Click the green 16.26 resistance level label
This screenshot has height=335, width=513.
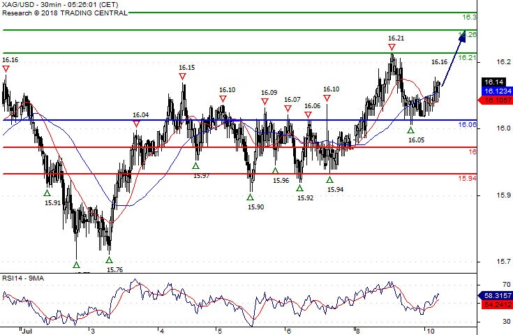tap(467, 34)
